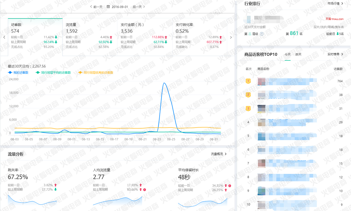This screenshot has width=351, height=211.
Task: Click the red warning icon under 人均浏览量
Action: tap(145, 190)
